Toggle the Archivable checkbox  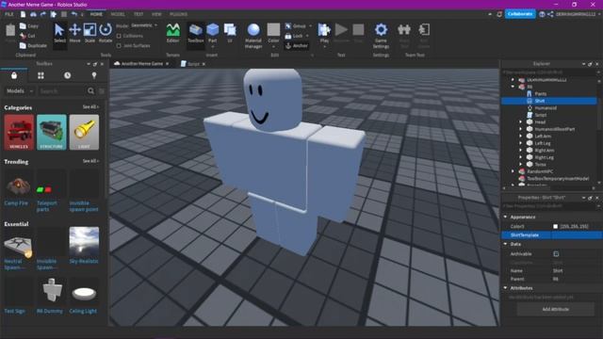[x=556, y=253]
